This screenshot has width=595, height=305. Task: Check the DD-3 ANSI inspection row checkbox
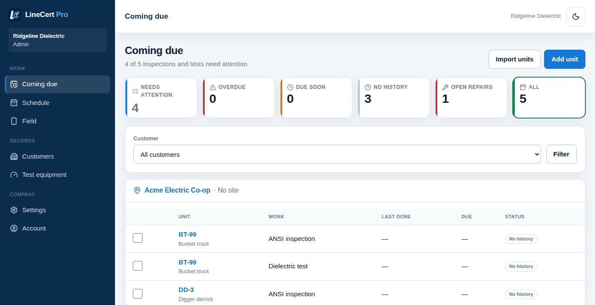pyautogui.click(x=138, y=294)
